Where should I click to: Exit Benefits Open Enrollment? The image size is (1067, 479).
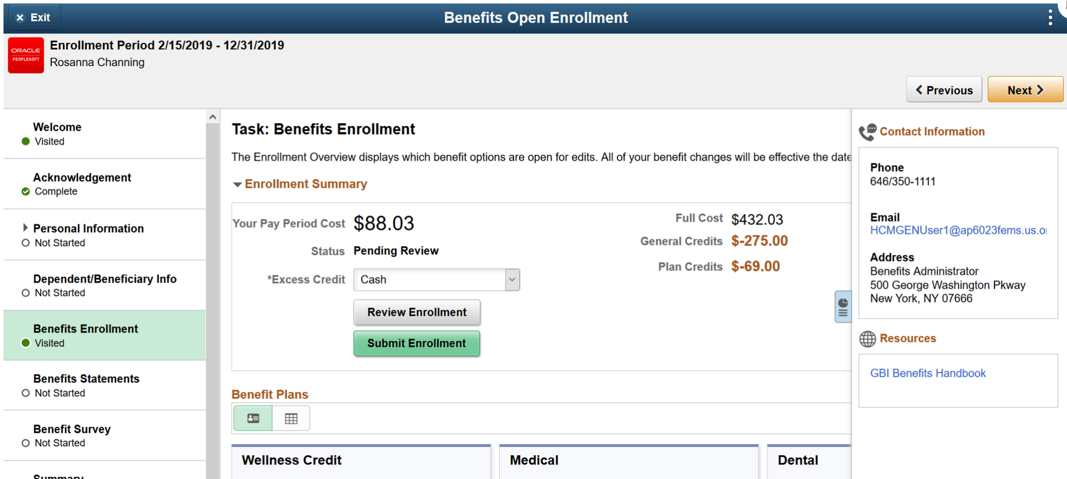33,17
